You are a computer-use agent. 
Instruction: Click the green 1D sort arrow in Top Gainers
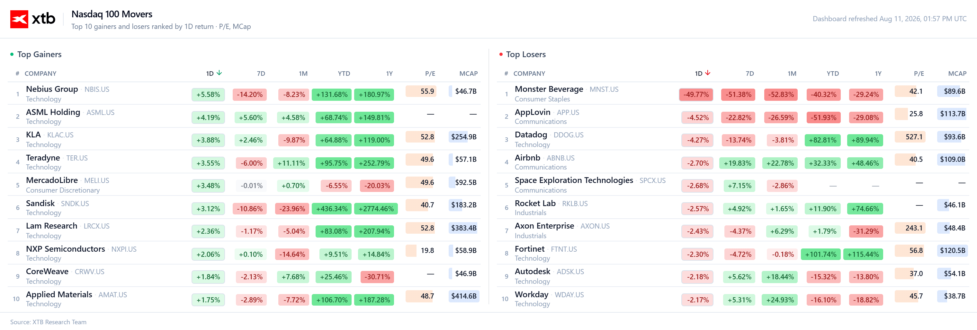coord(219,73)
